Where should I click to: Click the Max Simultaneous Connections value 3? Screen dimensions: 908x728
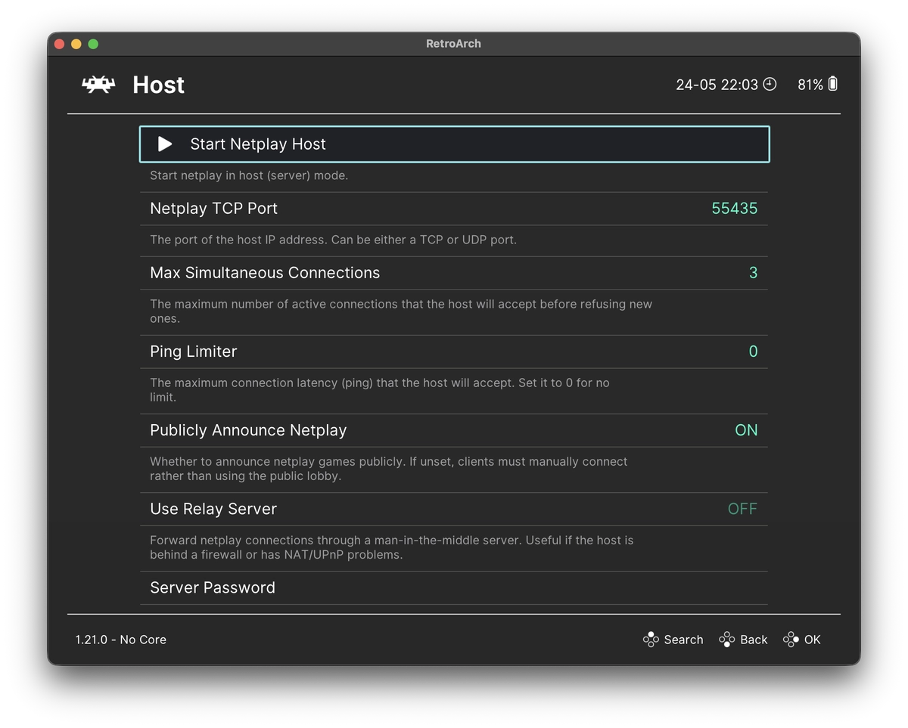pyautogui.click(x=753, y=273)
